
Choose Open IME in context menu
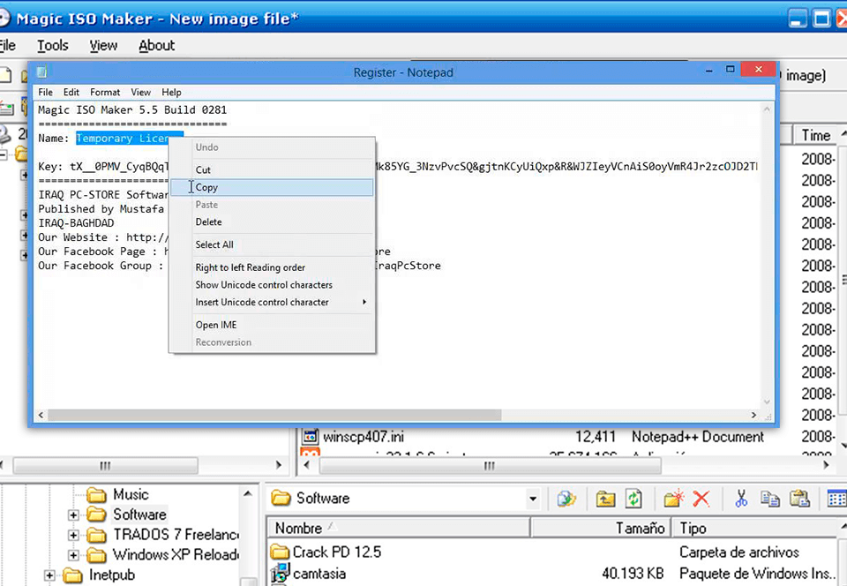[x=271, y=325]
